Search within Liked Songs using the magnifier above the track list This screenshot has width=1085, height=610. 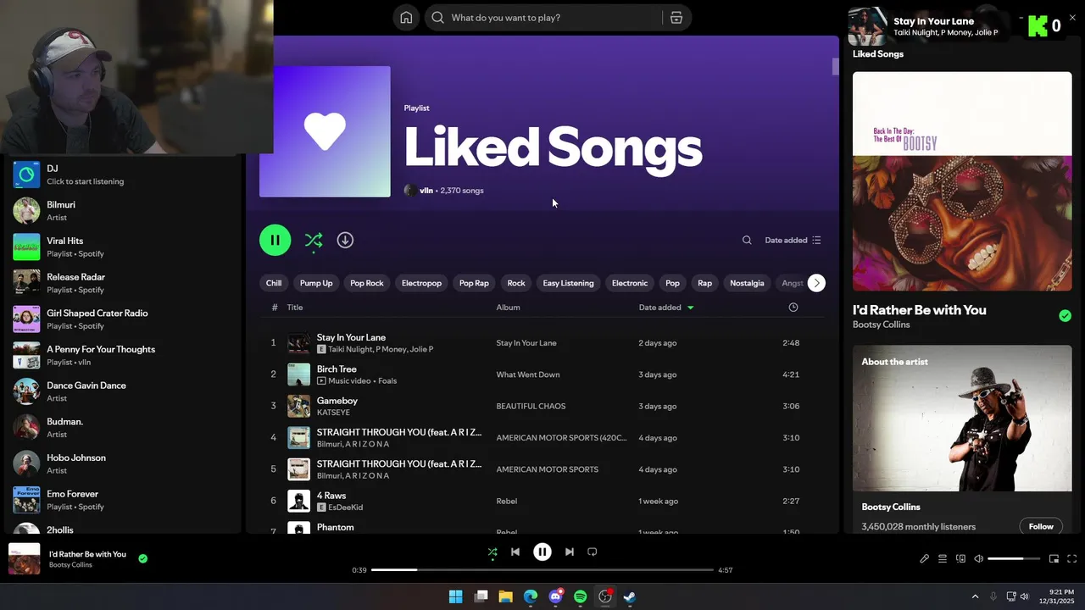[747, 240]
